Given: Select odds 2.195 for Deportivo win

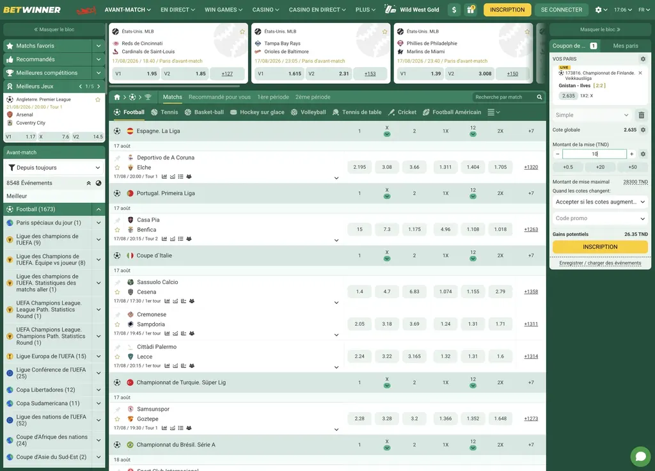Looking at the screenshot, I should coord(359,167).
